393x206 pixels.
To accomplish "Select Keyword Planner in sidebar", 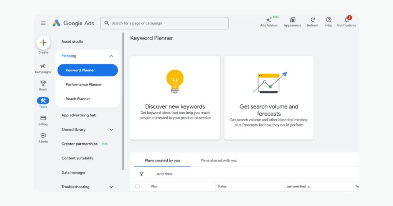I will coord(88,70).
